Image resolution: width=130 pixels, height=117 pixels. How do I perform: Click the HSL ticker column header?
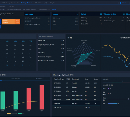(23, 41)
